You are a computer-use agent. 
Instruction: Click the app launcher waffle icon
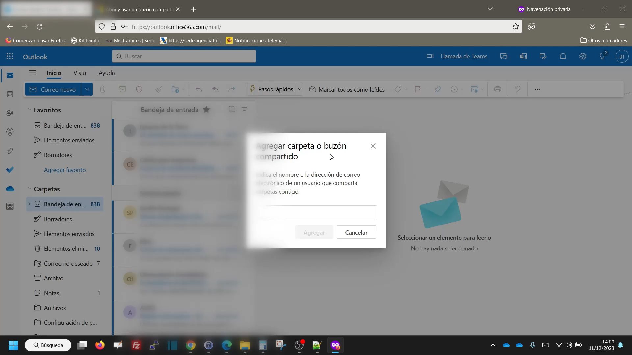(x=10, y=57)
